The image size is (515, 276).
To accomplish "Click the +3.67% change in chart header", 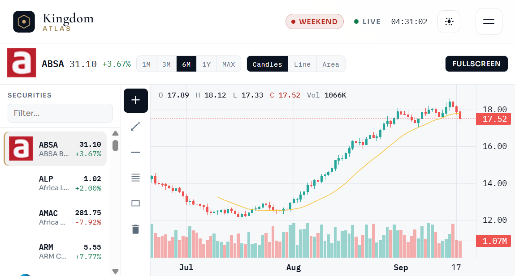I will click(x=117, y=64).
